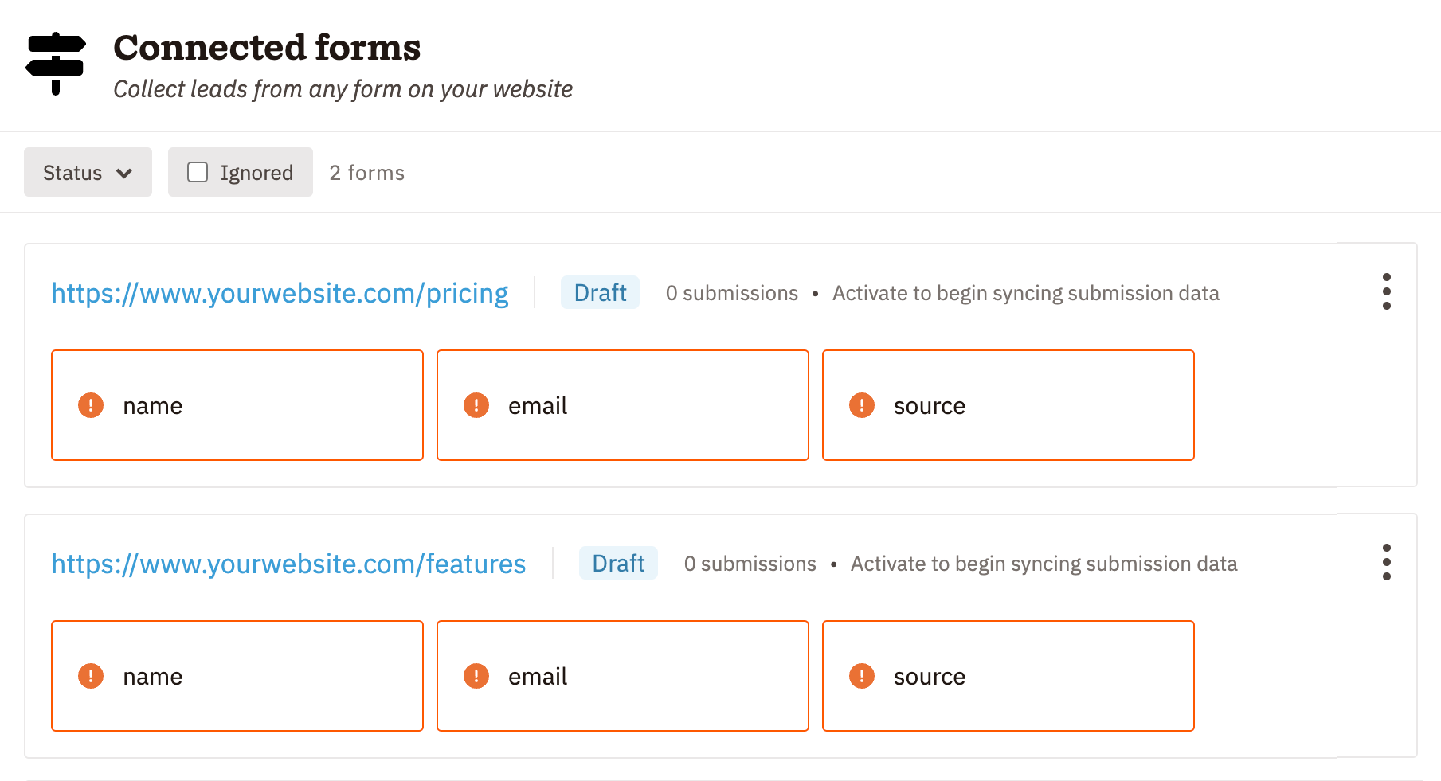Select the name field card in the pricing form
Screen dimensions: 1441x781
point(237,405)
